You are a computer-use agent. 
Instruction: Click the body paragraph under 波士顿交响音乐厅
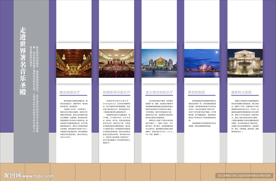coord(159,118)
